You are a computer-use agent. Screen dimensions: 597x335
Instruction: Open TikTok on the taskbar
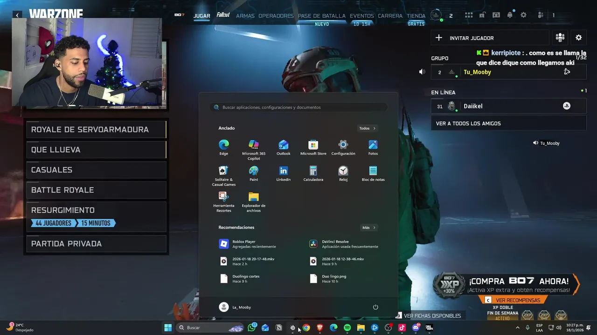click(402, 328)
